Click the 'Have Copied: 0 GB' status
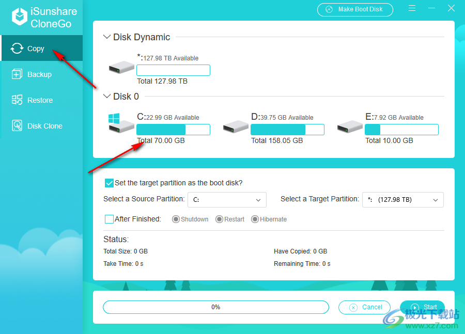This screenshot has height=334, width=465. (x=300, y=251)
